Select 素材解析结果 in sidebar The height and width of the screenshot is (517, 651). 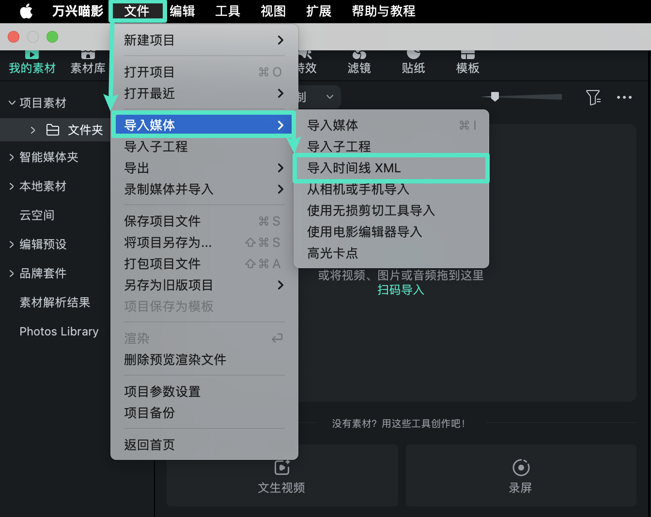pyautogui.click(x=55, y=302)
